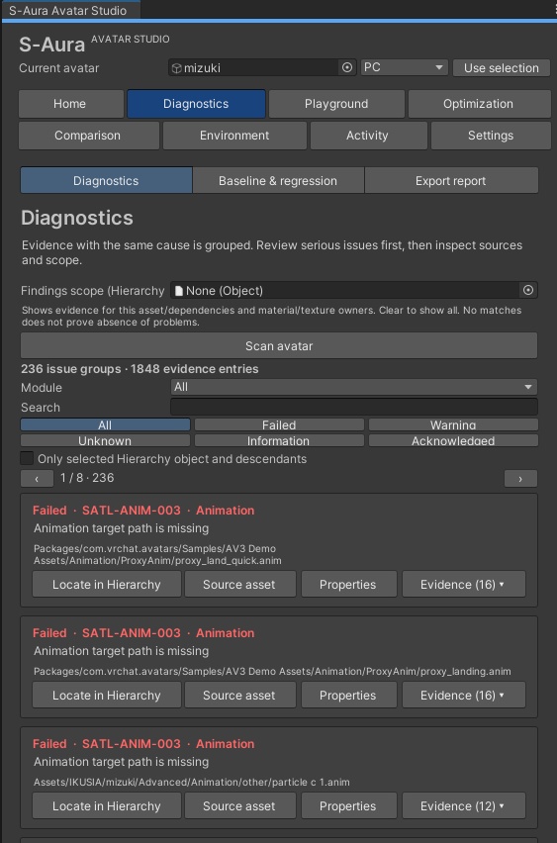Click the kebab menu icon of the window tab
The width and height of the screenshot is (557, 843).
pyautogui.click(x=554, y=10)
